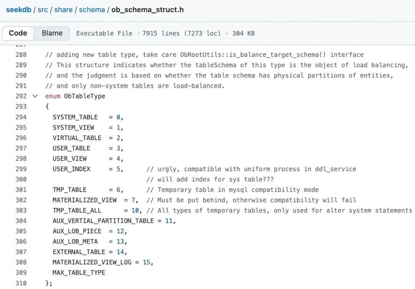Navigate to the src folder breadcrumb
The image size is (415, 289).
[43, 10]
